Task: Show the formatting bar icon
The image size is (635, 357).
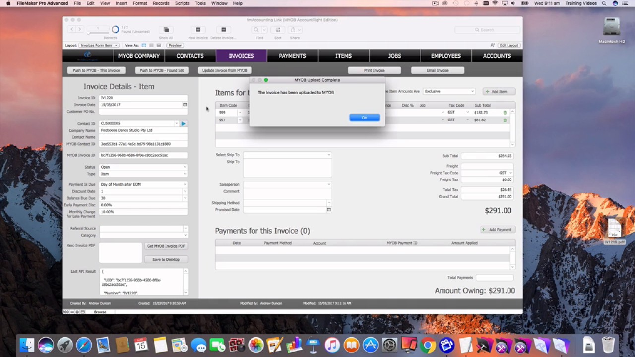Action: point(492,45)
